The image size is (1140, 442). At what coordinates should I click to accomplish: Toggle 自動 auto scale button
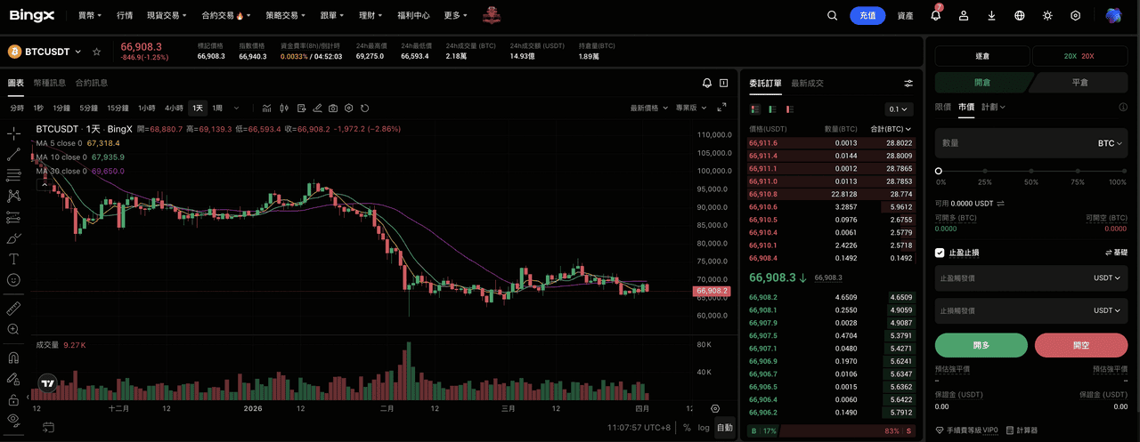pyautogui.click(x=725, y=428)
